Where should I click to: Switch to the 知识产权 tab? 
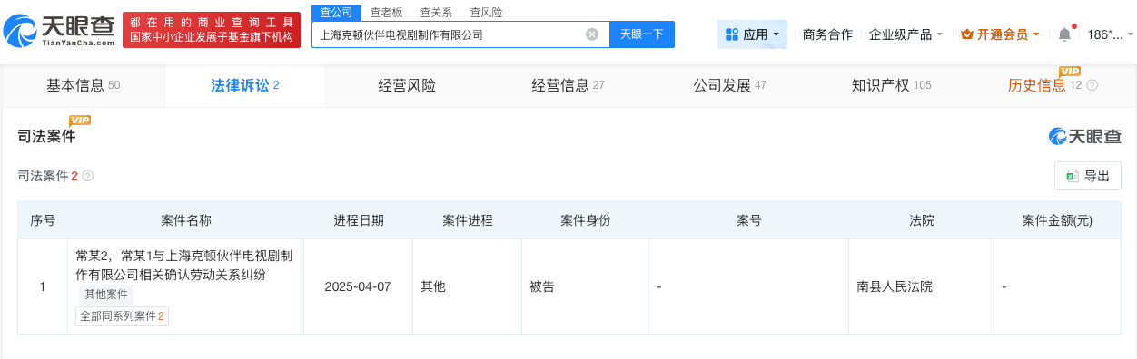(x=891, y=85)
